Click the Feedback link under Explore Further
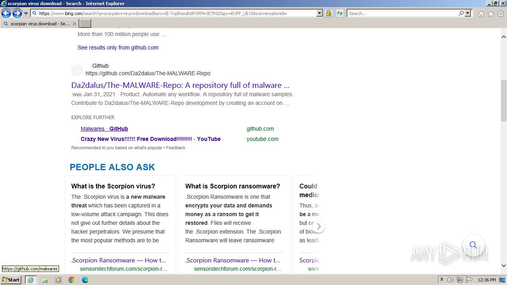The width and height of the screenshot is (507, 285). point(175,148)
